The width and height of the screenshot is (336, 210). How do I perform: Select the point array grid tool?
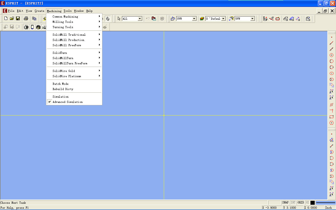point(332,105)
